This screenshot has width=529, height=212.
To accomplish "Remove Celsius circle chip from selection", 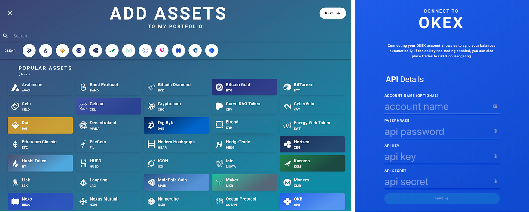I will (x=145, y=51).
